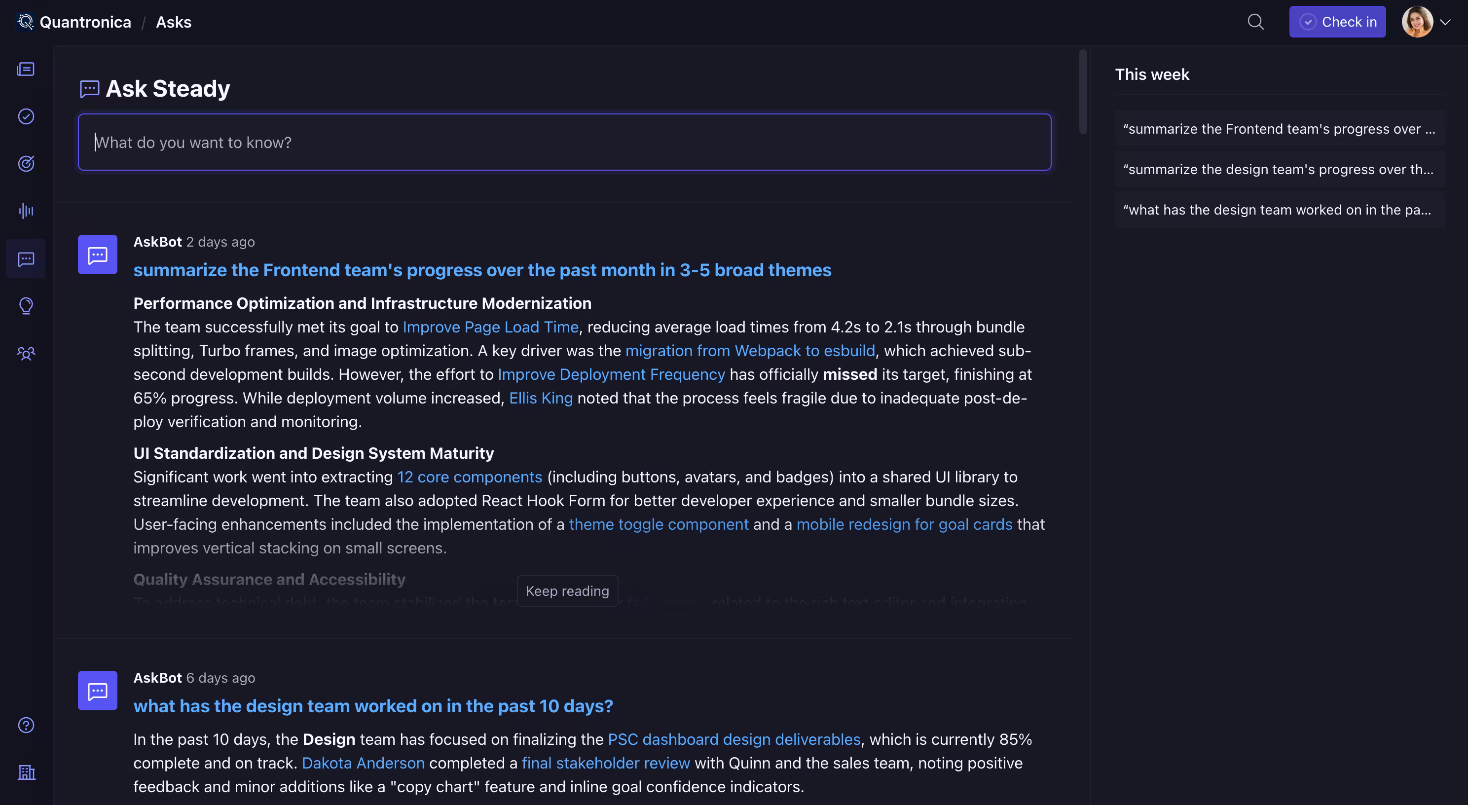This screenshot has width=1468, height=805.
Task: Open the check-ins circle checkmark sidebar icon
Action: click(26, 116)
